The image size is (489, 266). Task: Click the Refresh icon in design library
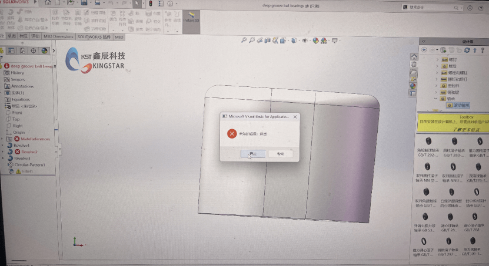click(467, 50)
